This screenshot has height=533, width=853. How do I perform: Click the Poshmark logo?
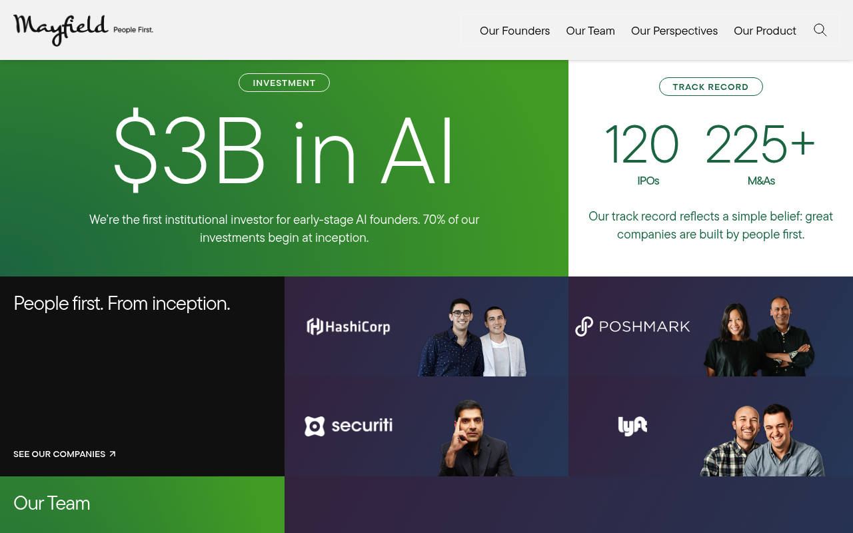click(x=632, y=326)
